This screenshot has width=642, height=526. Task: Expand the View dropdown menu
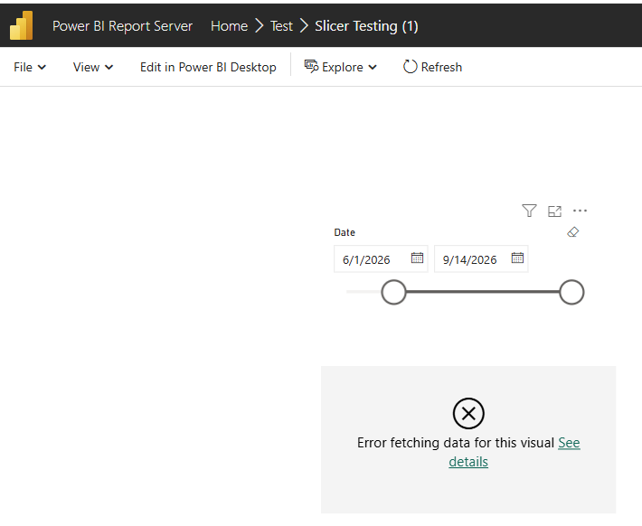tap(93, 67)
